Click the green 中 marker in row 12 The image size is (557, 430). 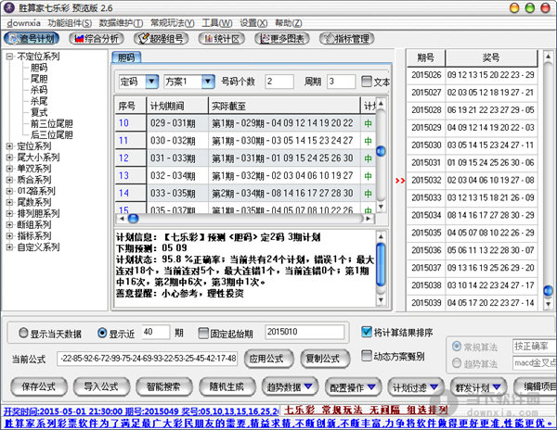[368, 158]
